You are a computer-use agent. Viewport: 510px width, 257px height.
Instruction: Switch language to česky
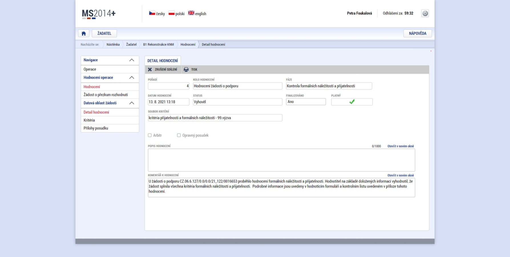(x=160, y=14)
